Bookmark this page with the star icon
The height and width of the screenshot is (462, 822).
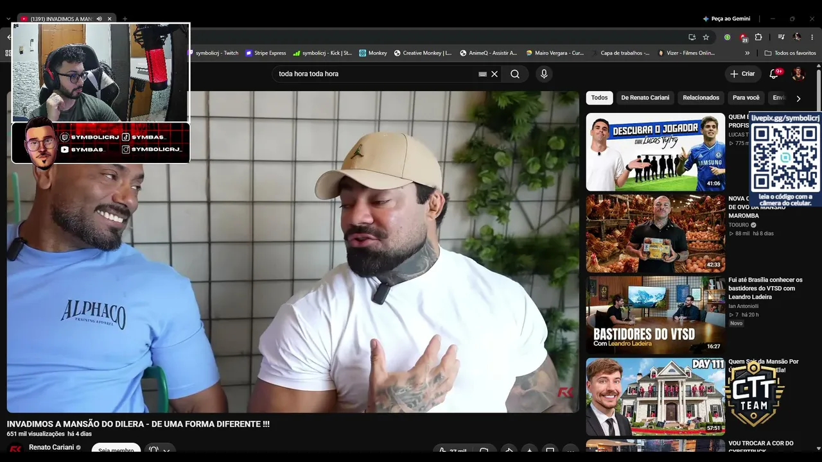(706, 37)
